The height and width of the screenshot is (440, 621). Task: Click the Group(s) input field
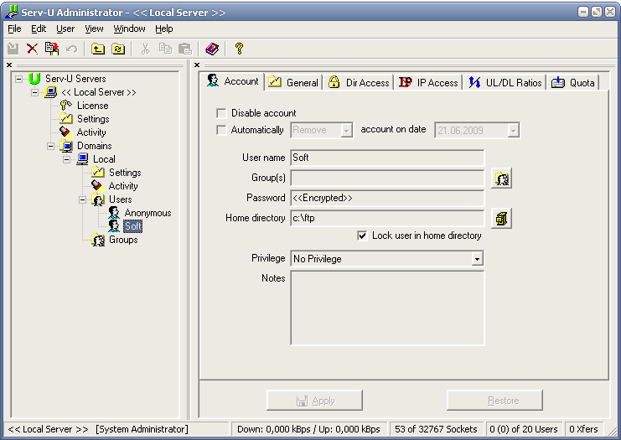point(387,178)
